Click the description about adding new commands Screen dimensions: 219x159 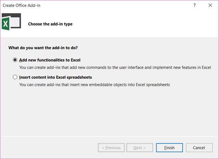tap(115, 67)
